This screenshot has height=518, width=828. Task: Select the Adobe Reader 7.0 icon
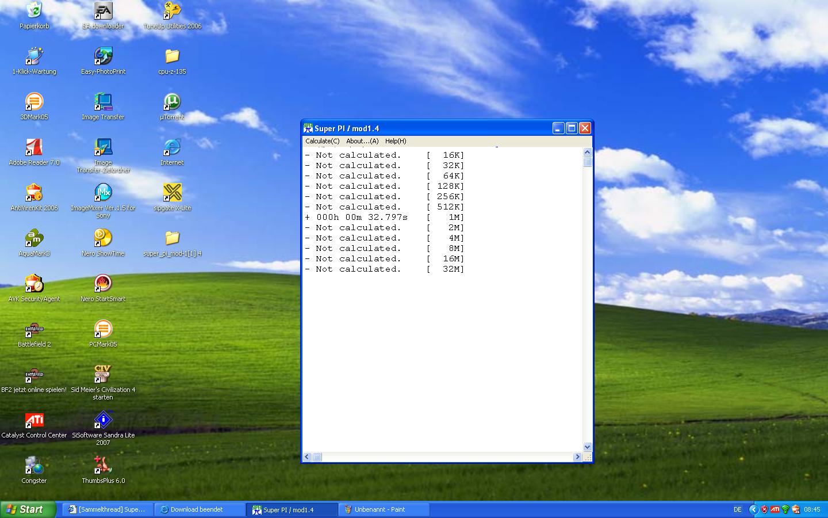coord(34,147)
